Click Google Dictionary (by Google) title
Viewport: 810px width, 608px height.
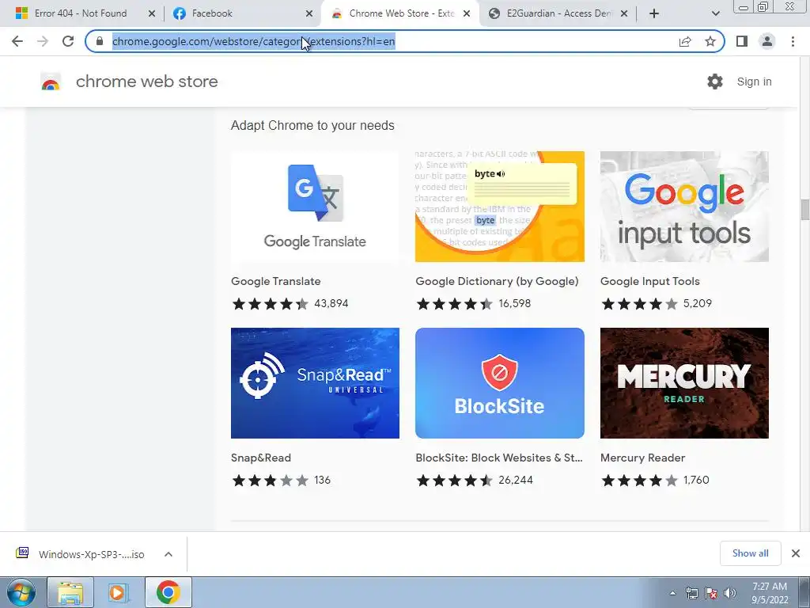[497, 281]
